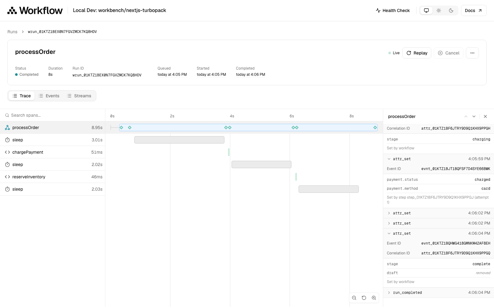
Task: Click the 2.02s sleep bar in timeline
Action: click(262, 164)
